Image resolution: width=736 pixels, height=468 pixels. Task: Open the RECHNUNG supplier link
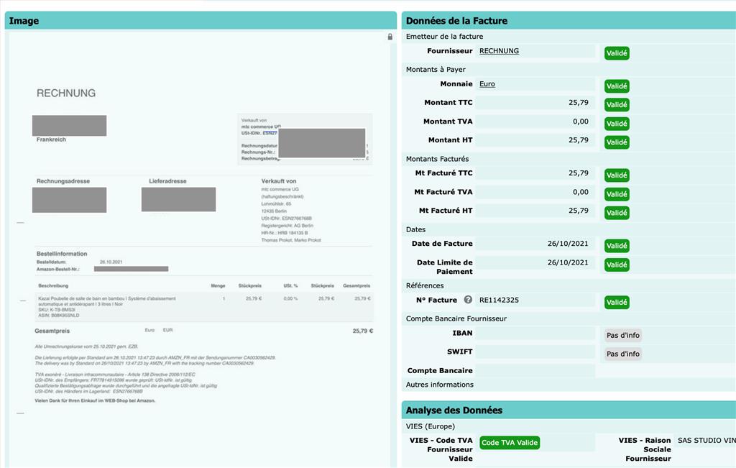(499, 51)
